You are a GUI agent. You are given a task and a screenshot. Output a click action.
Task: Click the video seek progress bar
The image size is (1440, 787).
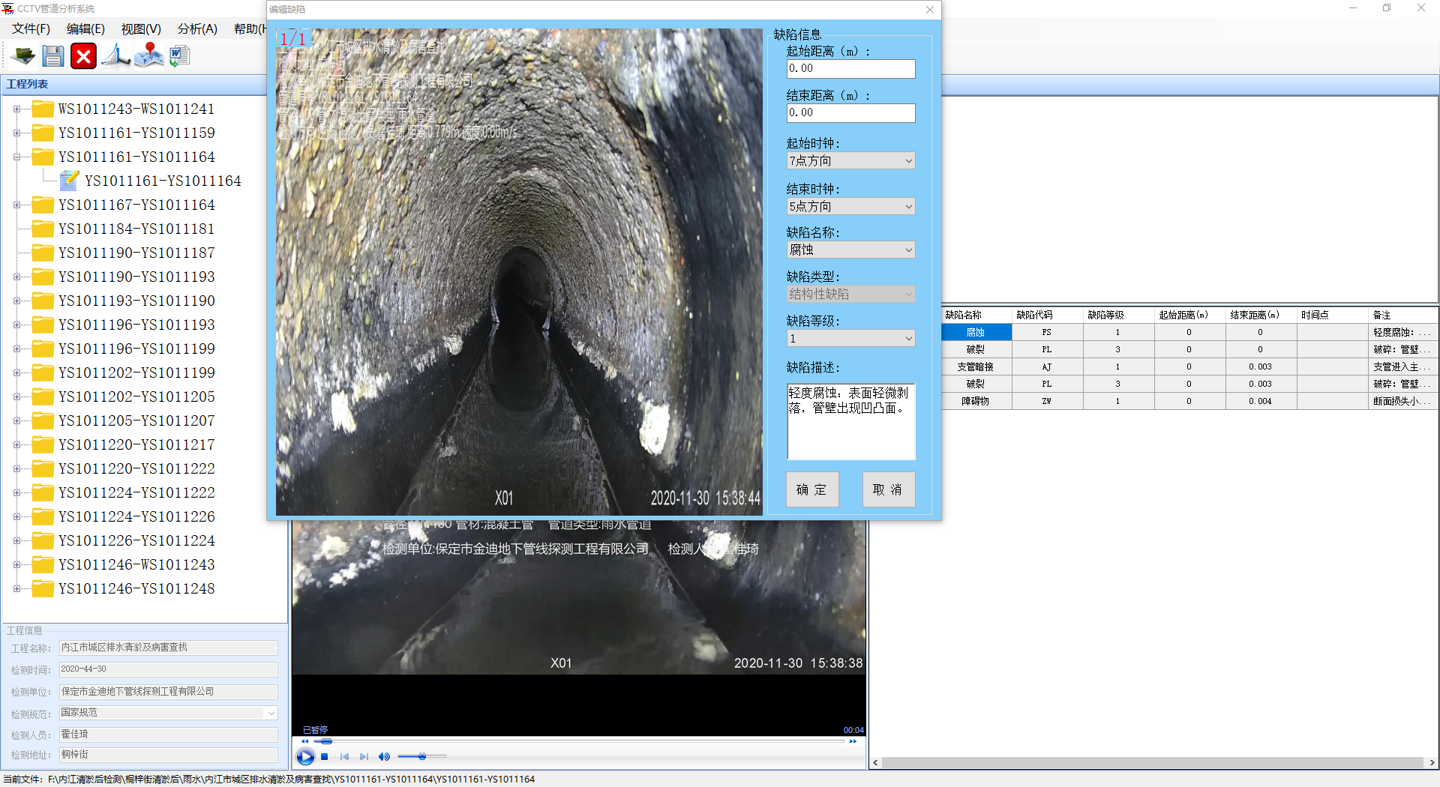[x=578, y=741]
